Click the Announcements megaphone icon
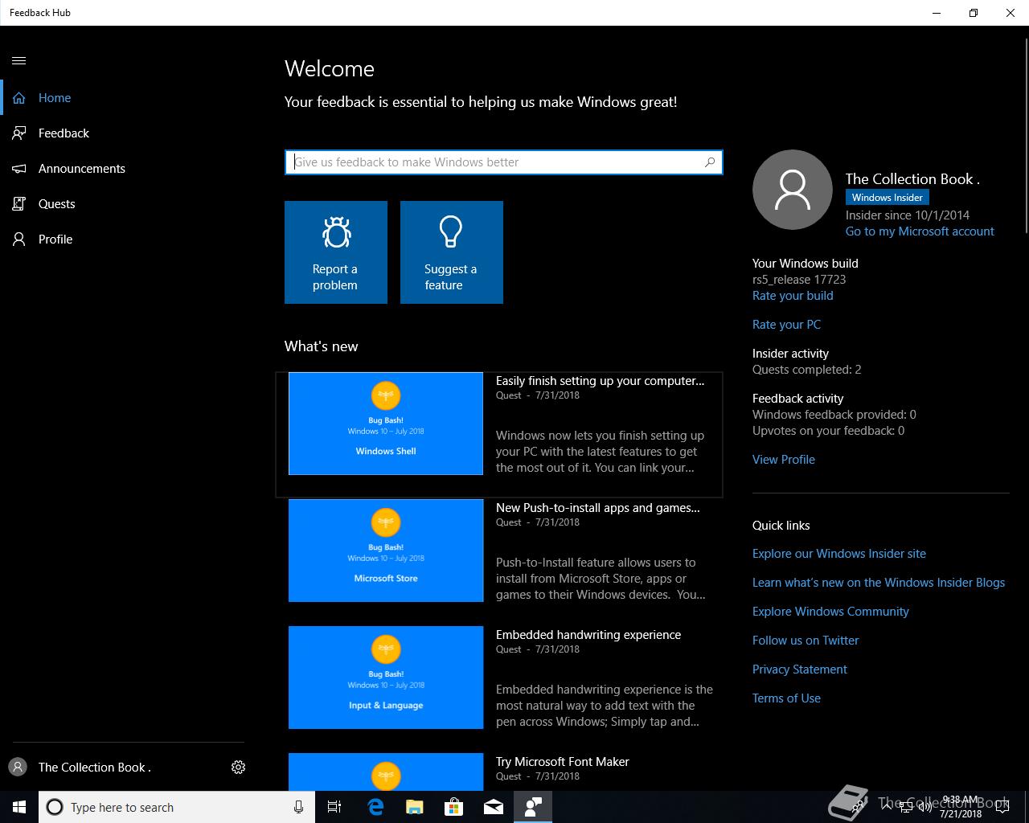The height and width of the screenshot is (823, 1029). click(x=19, y=169)
